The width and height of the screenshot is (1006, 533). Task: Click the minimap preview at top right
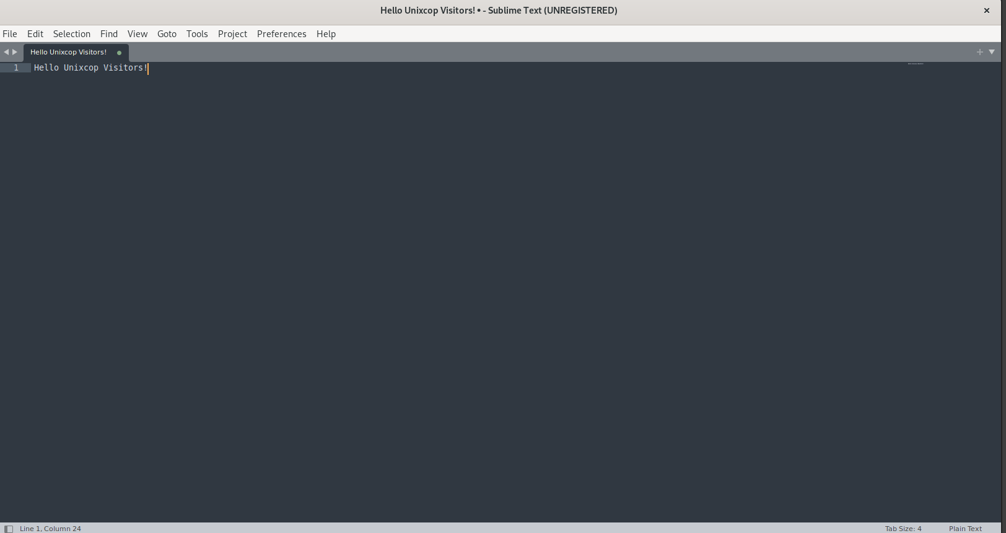pos(916,64)
